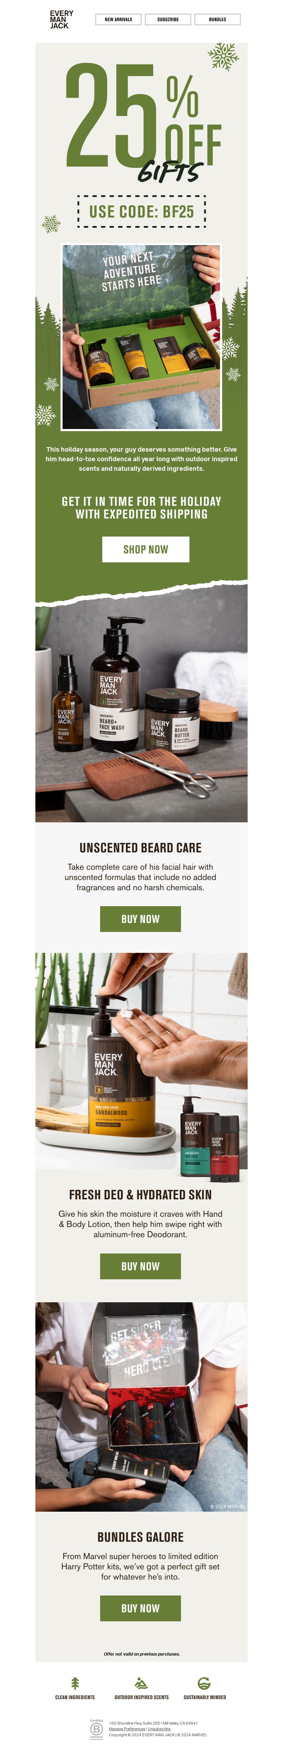Open the Manage Preferences link
This screenshot has height=1755, width=283.
pos(127,1728)
